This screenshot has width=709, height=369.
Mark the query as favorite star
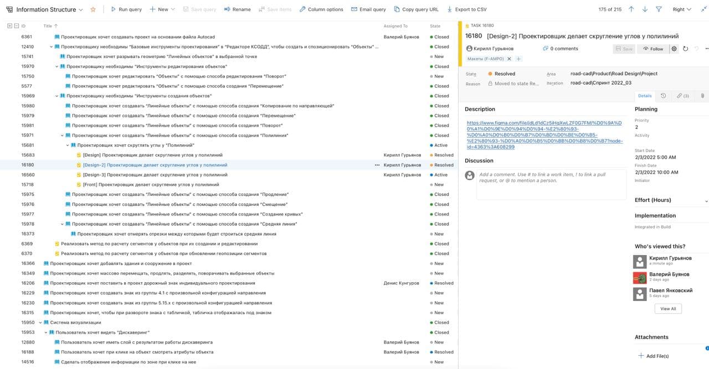click(93, 9)
